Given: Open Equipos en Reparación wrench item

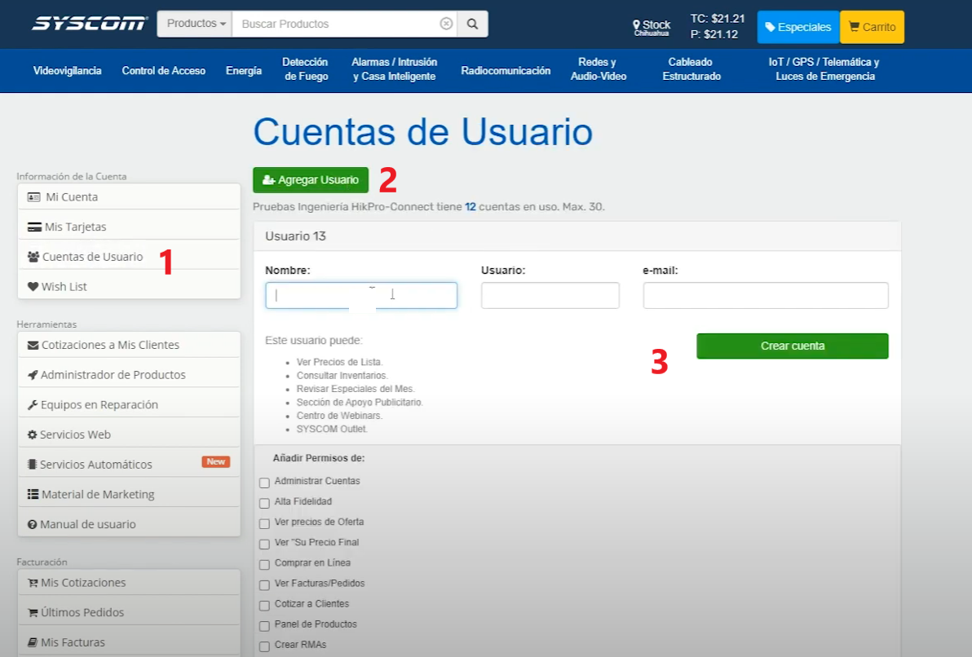Looking at the screenshot, I should 129,405.
